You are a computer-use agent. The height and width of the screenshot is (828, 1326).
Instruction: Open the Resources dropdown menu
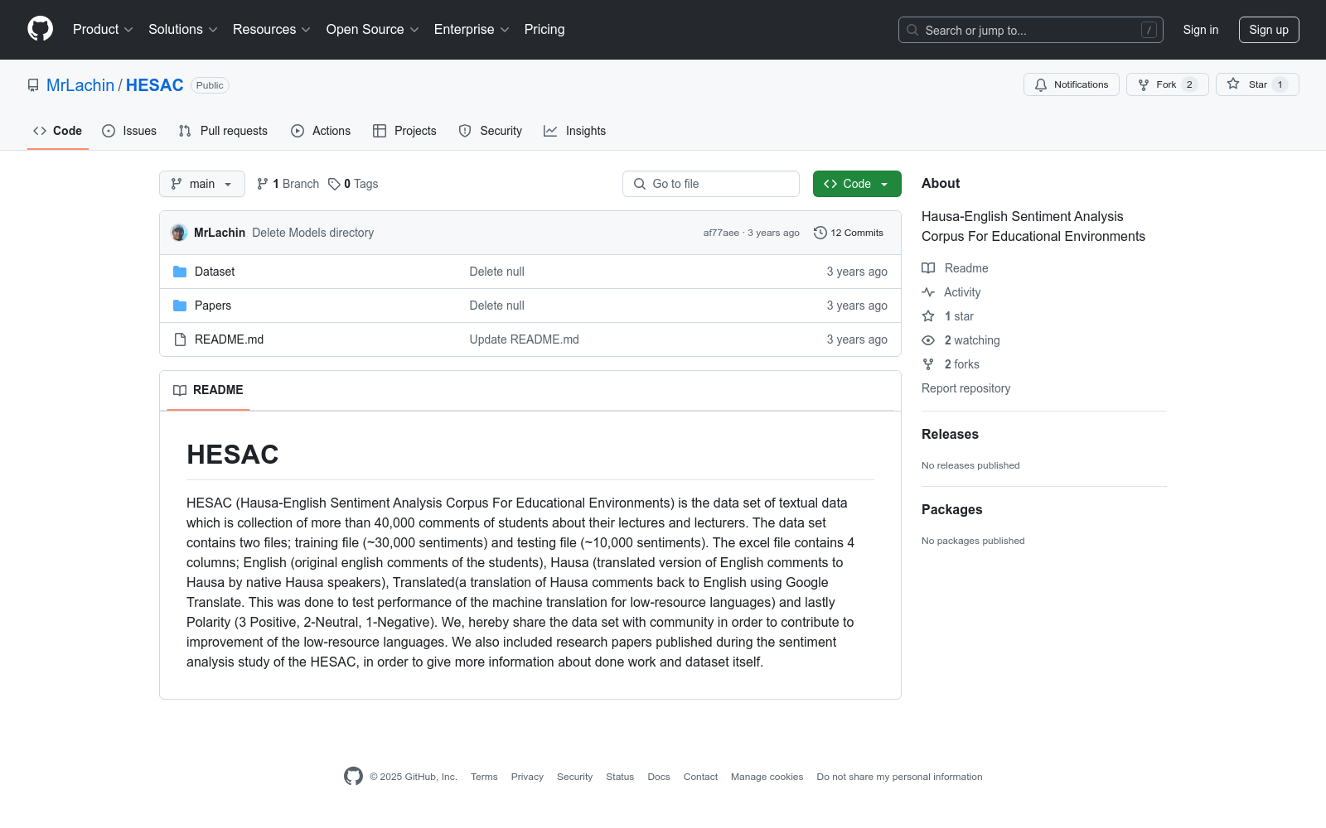pos(272,30)
